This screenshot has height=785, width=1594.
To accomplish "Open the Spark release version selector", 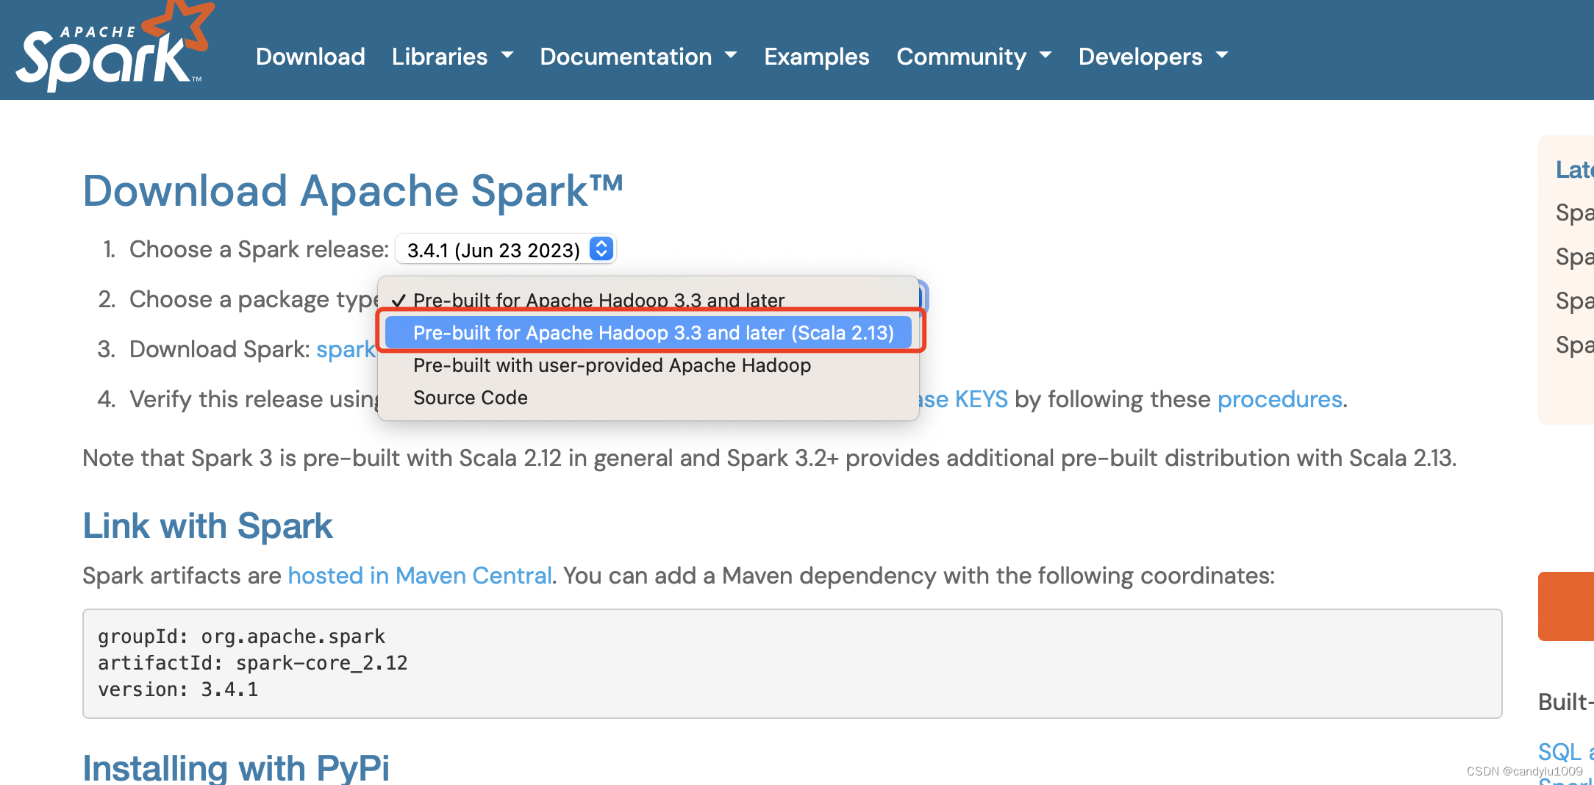I will (x=506, y=249).
